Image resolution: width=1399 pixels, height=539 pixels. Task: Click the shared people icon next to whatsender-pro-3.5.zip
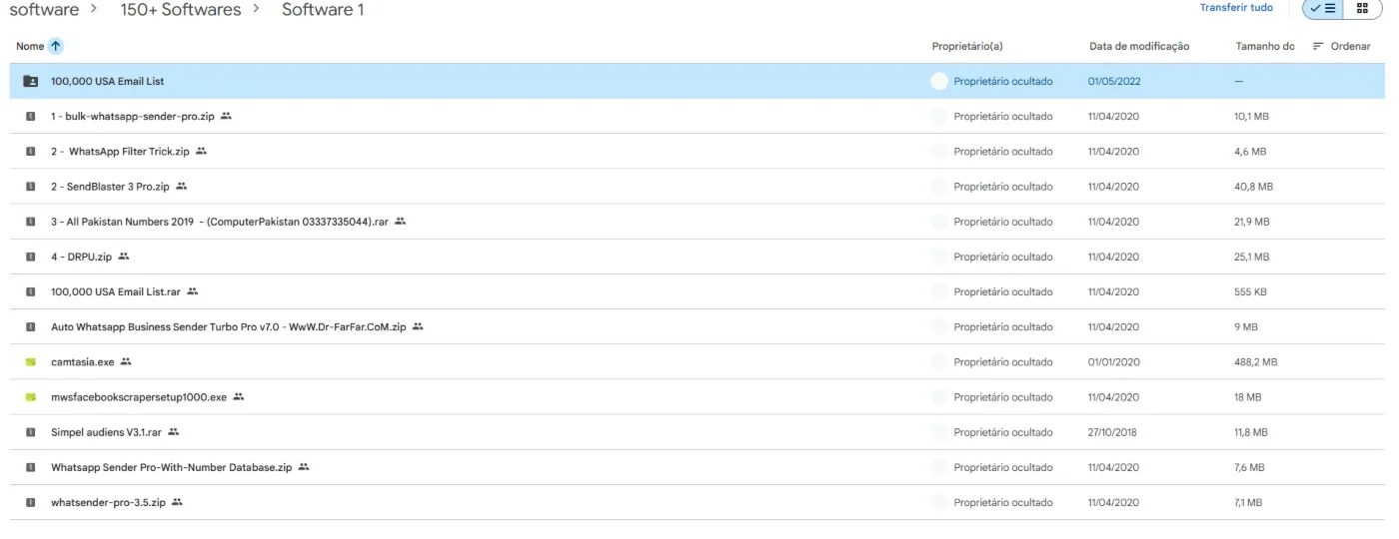(x=177, y=502)
